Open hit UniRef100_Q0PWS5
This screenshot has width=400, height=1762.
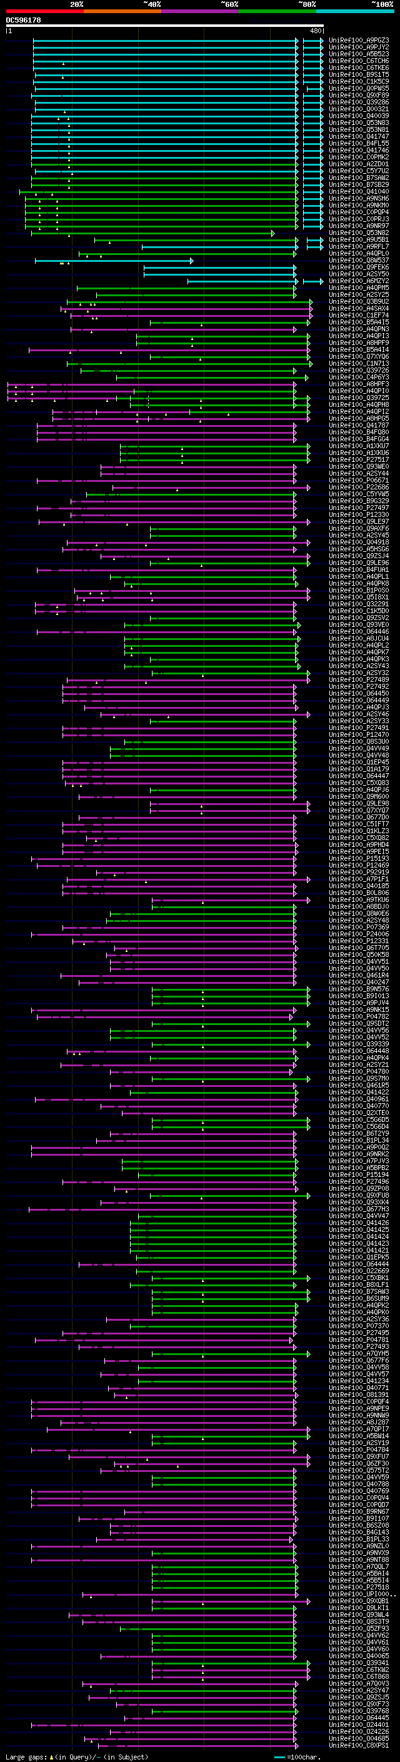359,88
